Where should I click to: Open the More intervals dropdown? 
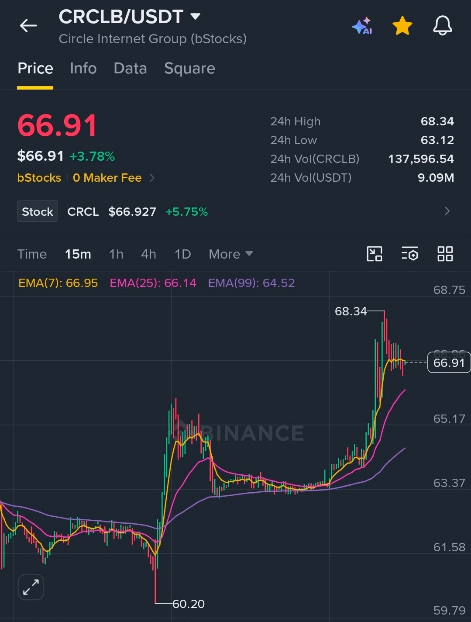pyautogui.click(x=230, y=254)
